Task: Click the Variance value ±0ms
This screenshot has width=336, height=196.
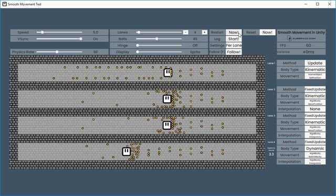Action: click(309, 52)
